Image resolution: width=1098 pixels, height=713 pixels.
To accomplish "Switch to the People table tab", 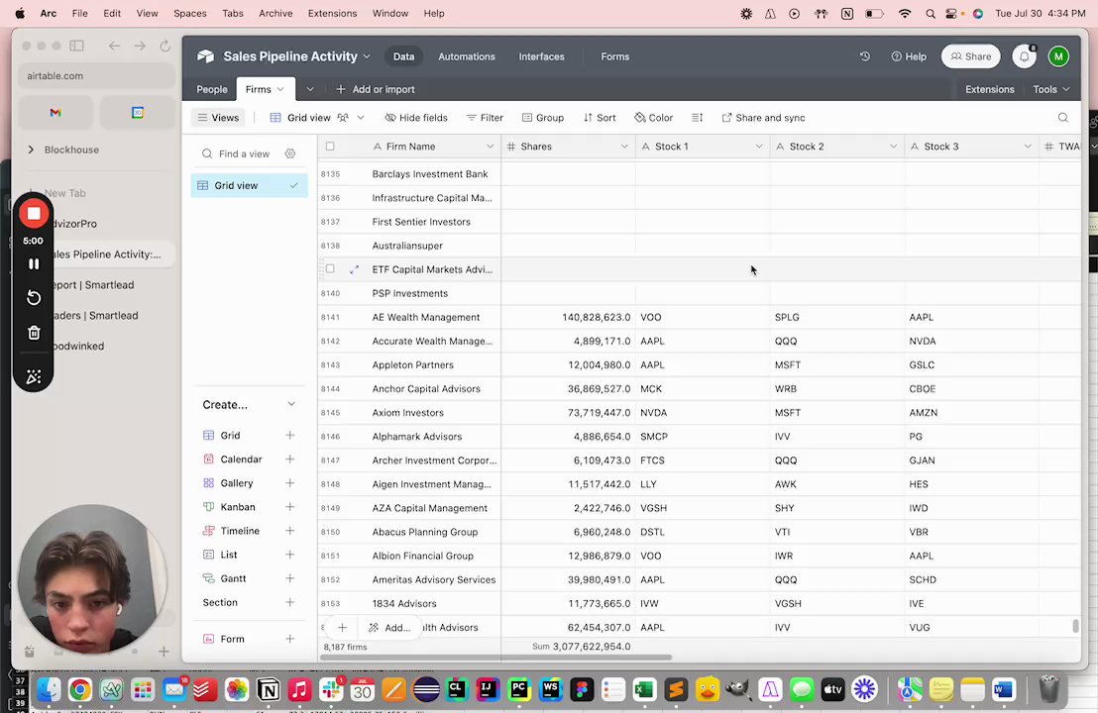I will (x=211, y=89).
